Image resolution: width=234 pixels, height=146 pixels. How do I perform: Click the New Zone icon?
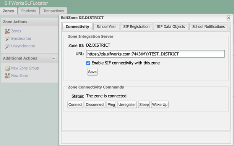point(7,76)
